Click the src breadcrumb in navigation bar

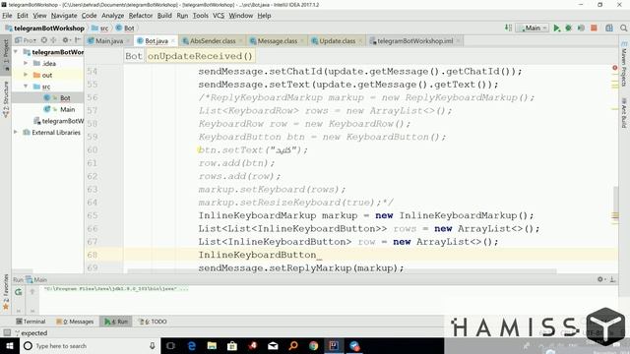point(99,29)
